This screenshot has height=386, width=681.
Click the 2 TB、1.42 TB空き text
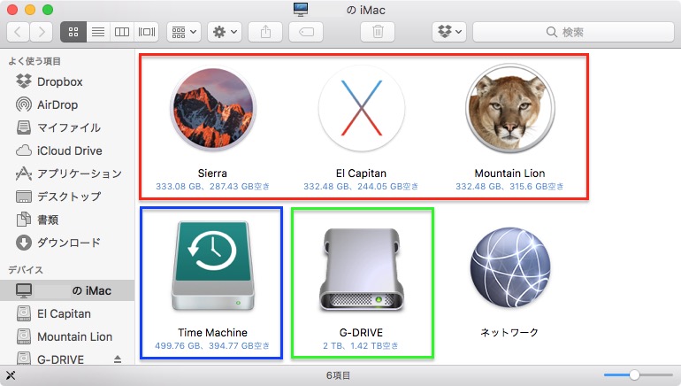tap(361, 346)
